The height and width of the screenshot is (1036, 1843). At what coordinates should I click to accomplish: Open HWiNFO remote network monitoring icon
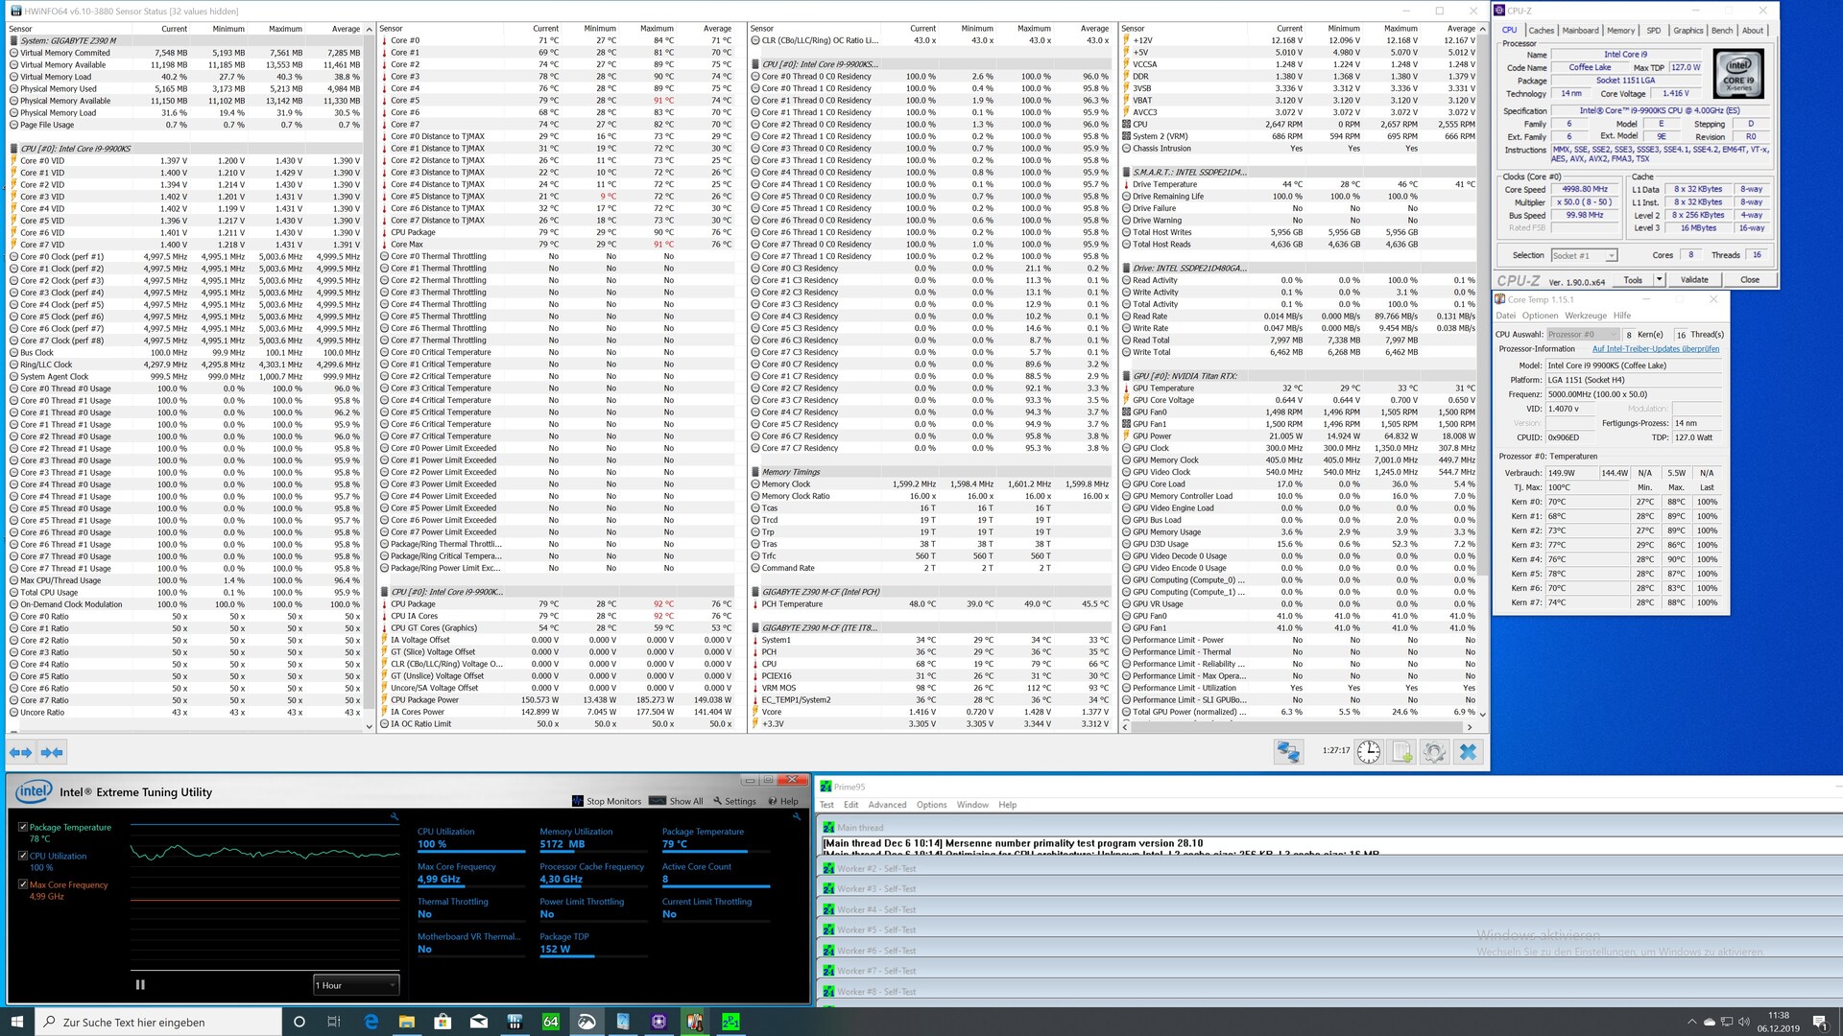point(1288,753)
